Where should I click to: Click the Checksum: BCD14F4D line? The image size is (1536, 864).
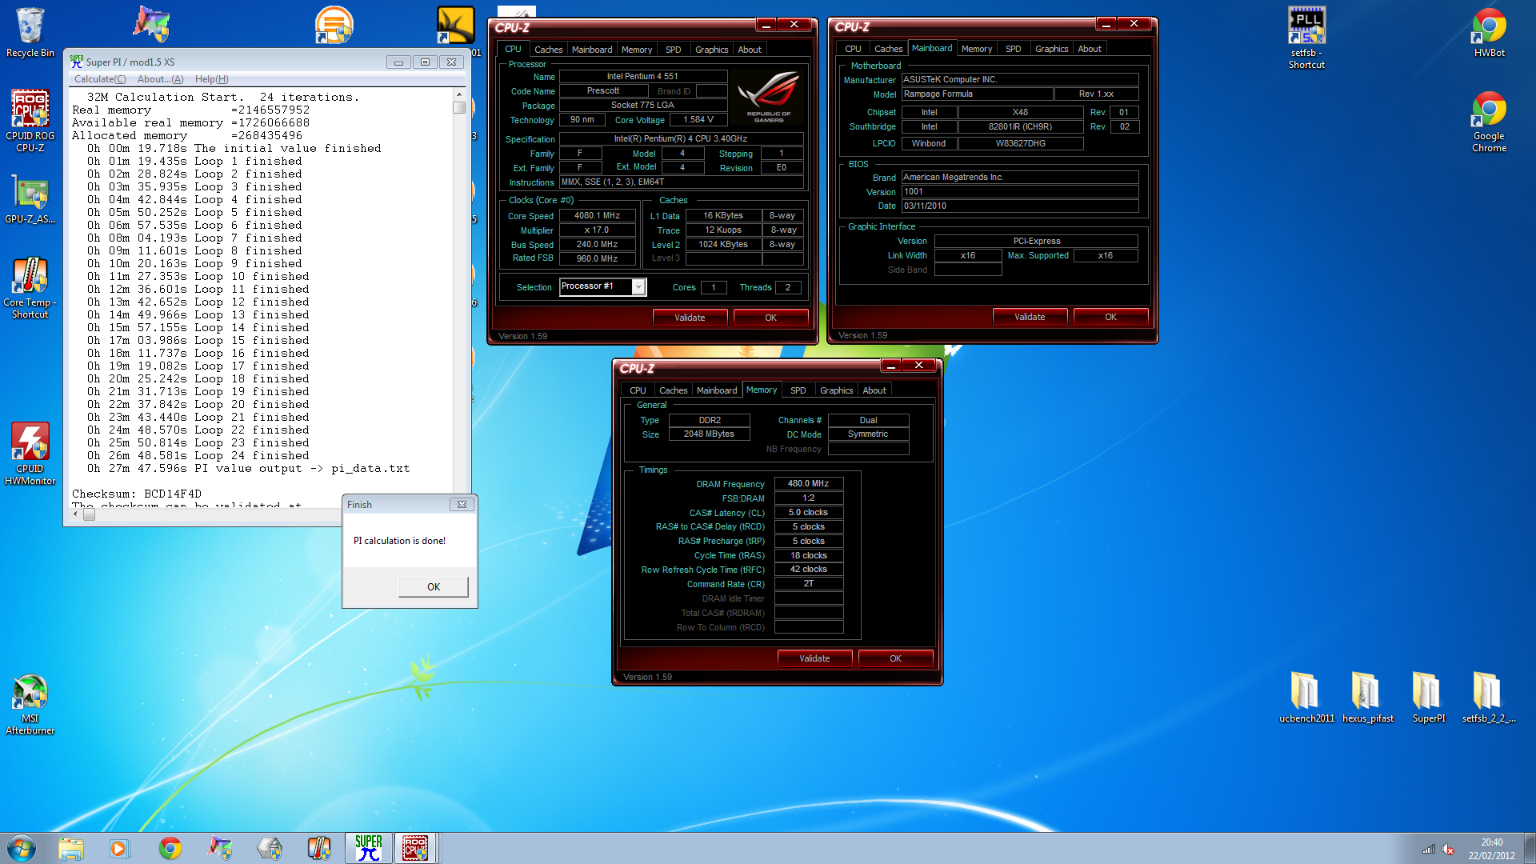click(137, 494)
